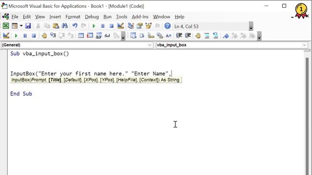The width and height of the screenshot is (312, 175).
Task: Open the Locals Window icon
Action: click(81, 35)
